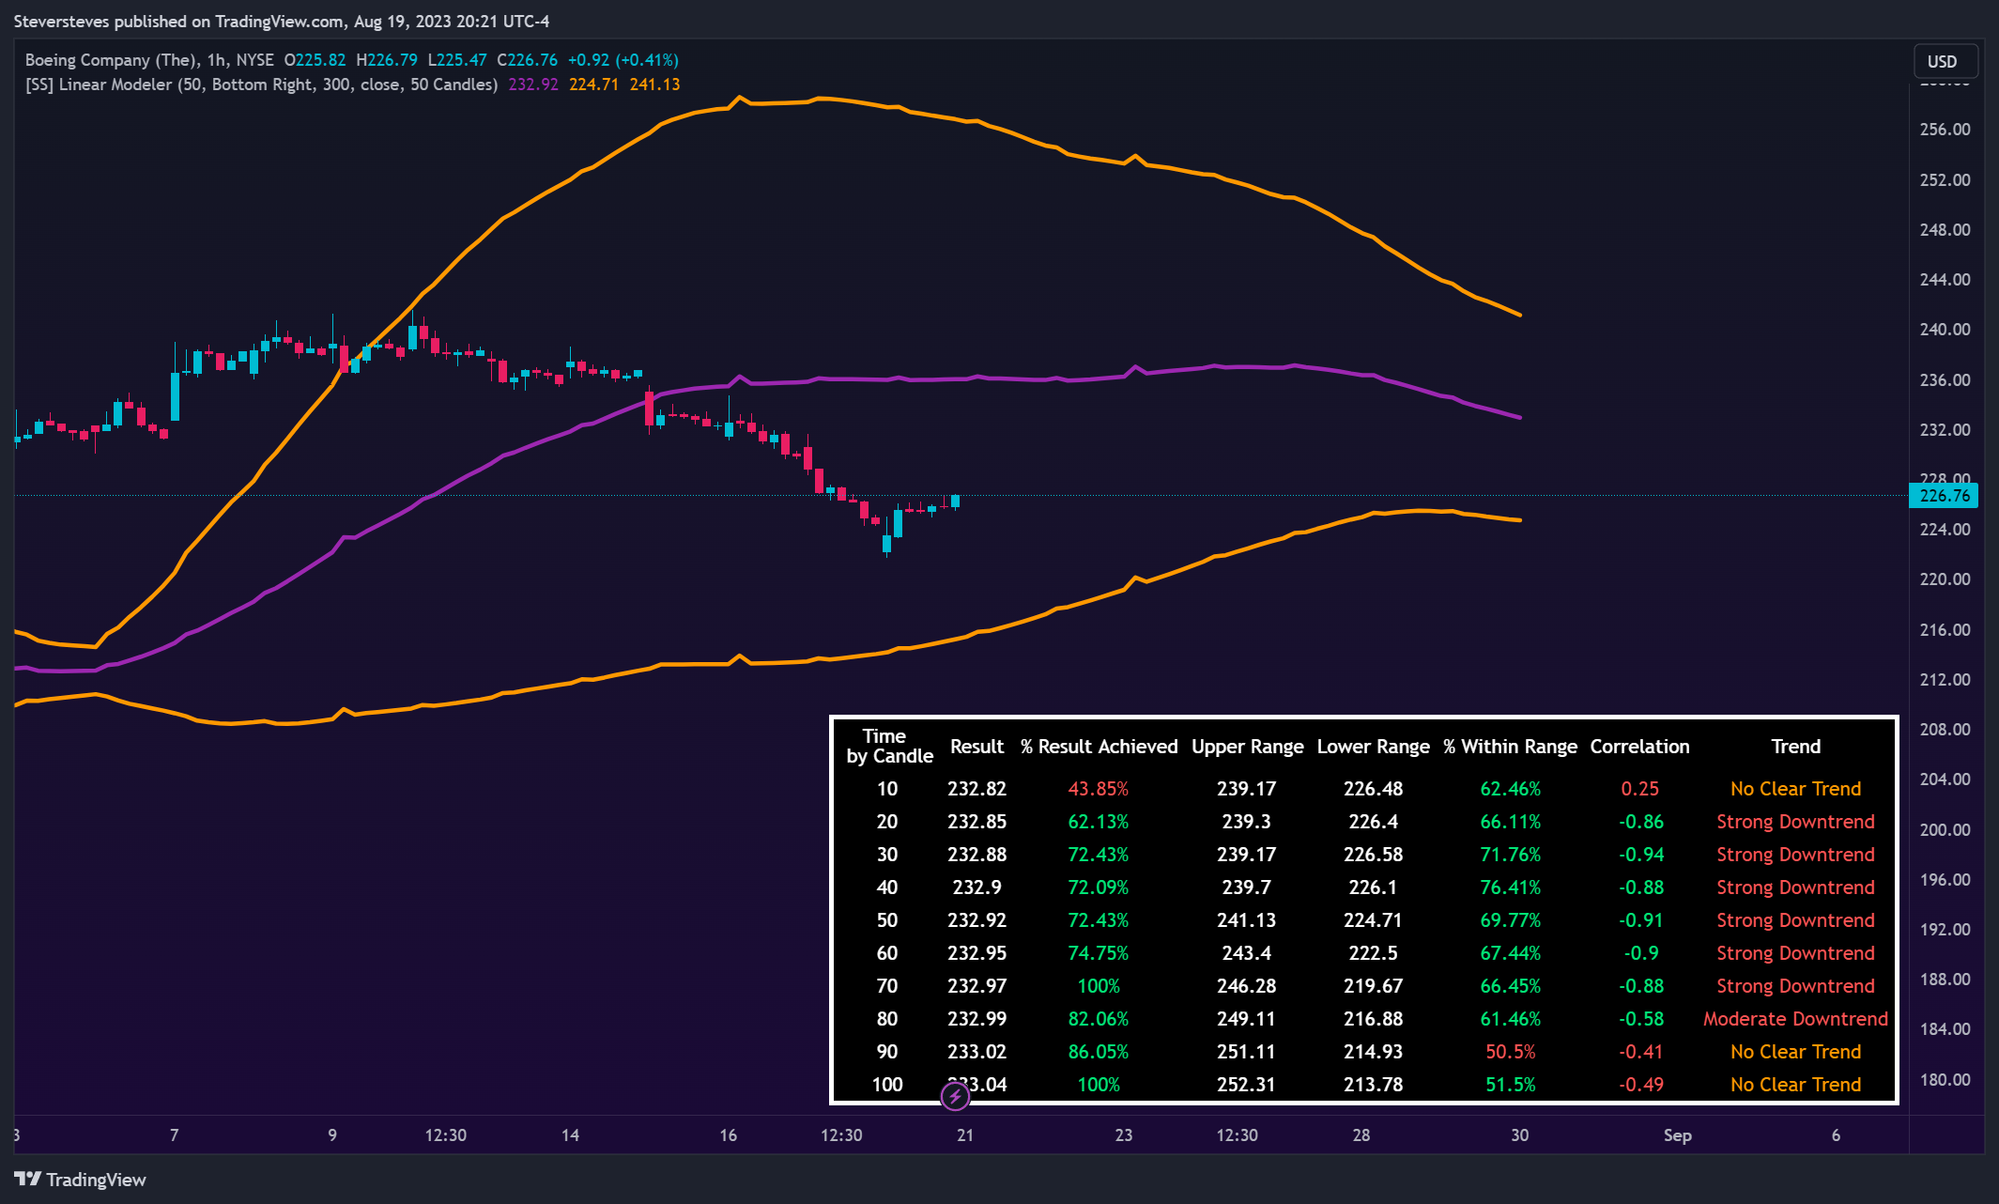
Task: Click the Trend column header
Action: click(x=1795, y=747)
